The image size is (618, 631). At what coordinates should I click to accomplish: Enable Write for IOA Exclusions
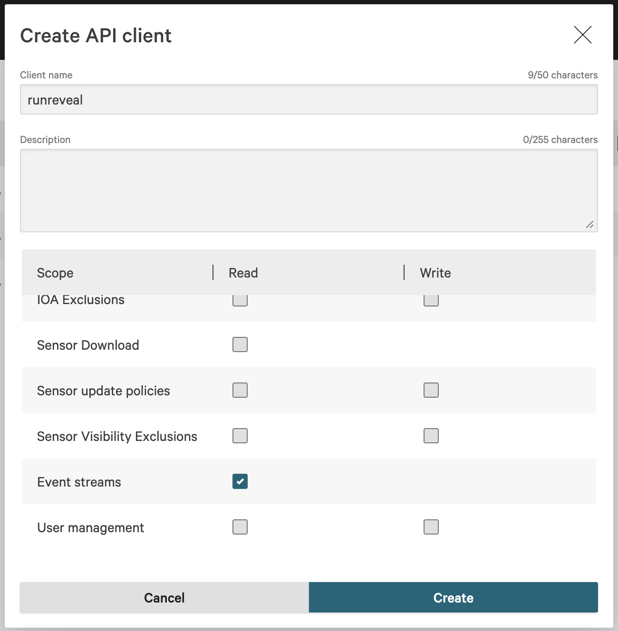[x=431, y=301]
